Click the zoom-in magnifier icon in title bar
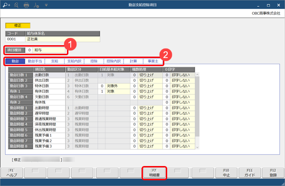Image resolution: width=285 pixels, height=186 pixels. (x=7, y=5)
